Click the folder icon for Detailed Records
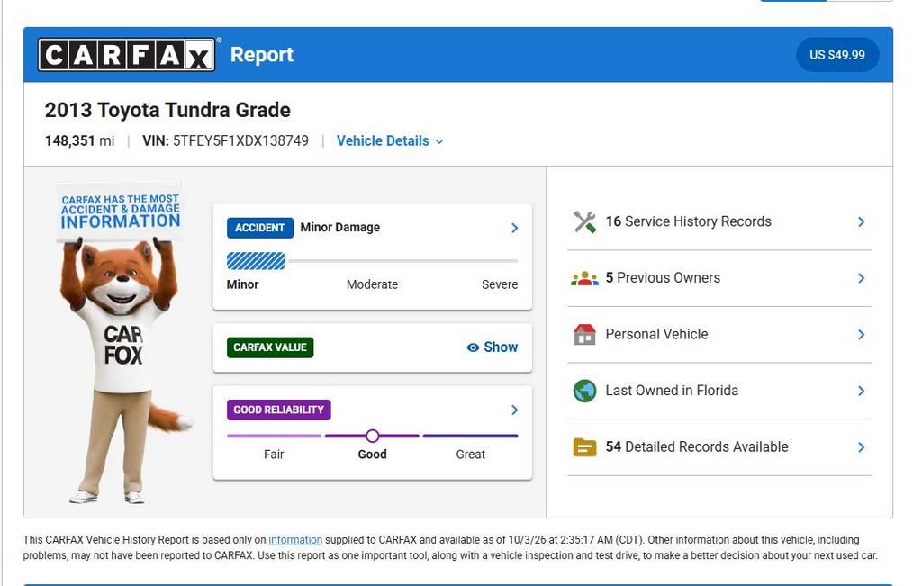 [584, 447]
